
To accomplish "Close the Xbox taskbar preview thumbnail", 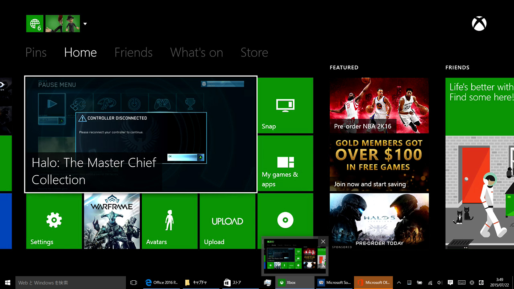I will tap(323, 241).
